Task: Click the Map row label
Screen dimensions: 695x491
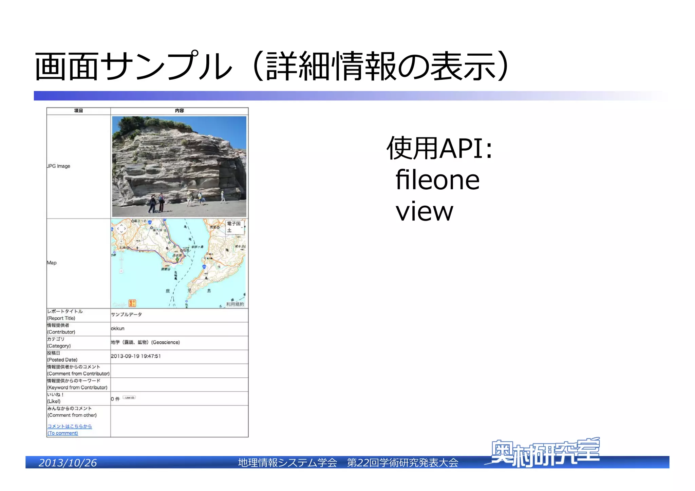Action: click(x=52, y=263)
